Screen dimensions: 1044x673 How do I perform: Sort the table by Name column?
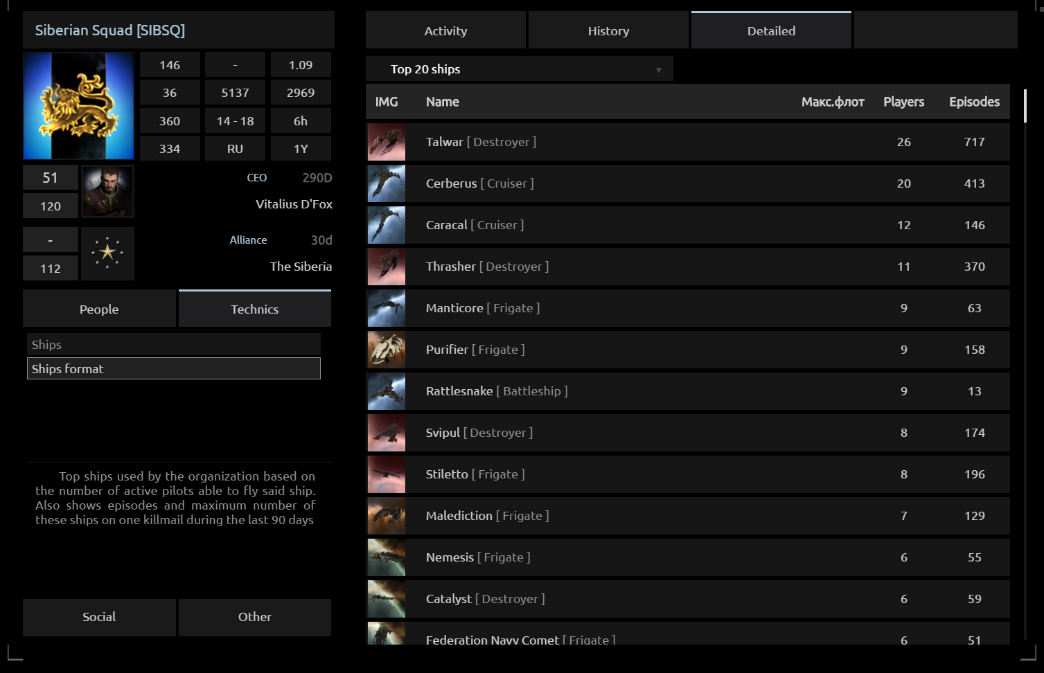442,102
